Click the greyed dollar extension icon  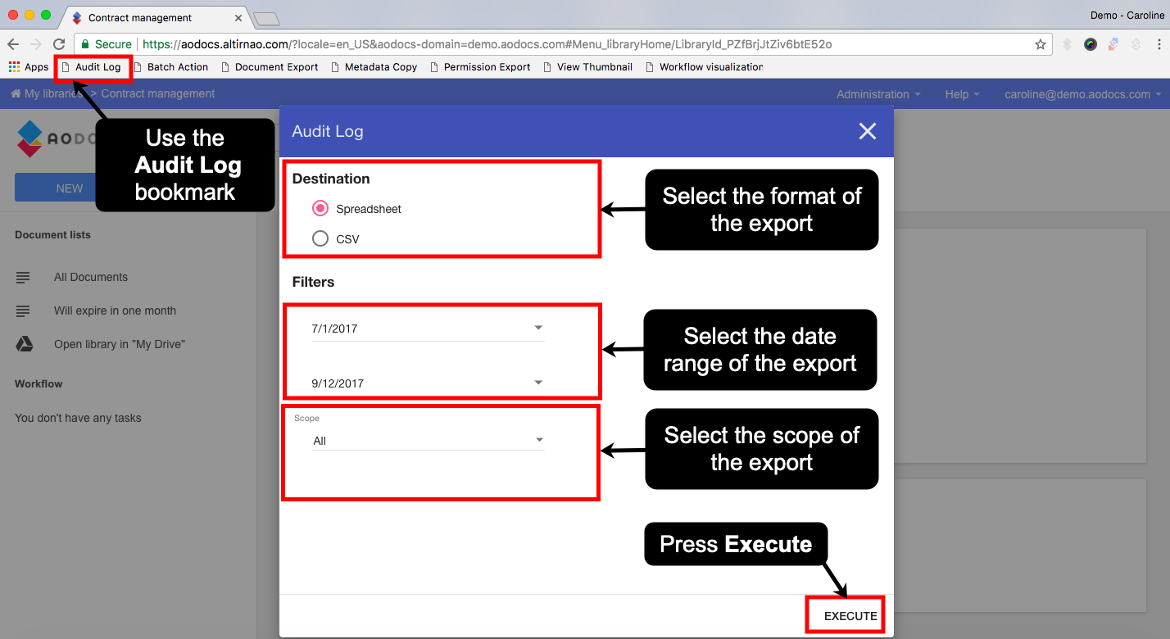(x=1136, y=44)
